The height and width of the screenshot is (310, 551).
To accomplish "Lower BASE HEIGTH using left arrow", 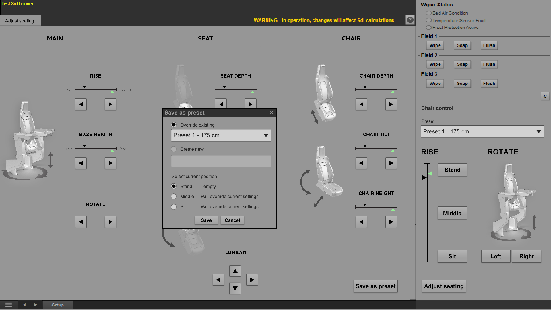I will 81,163.
